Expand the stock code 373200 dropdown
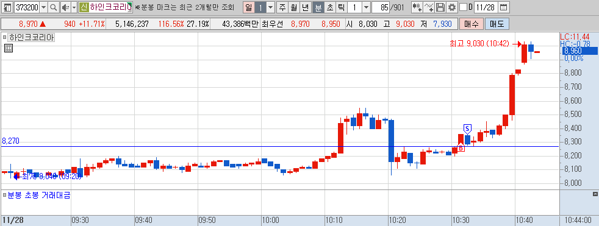 [43, 7]
